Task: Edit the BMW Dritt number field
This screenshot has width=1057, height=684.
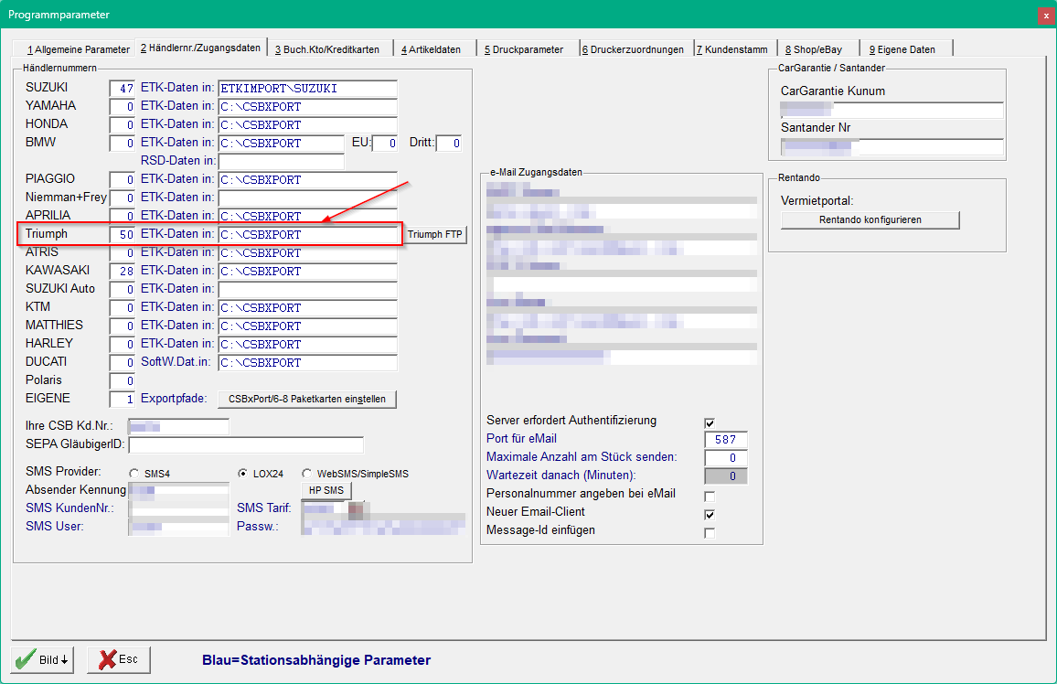Action: coord(449,143)
